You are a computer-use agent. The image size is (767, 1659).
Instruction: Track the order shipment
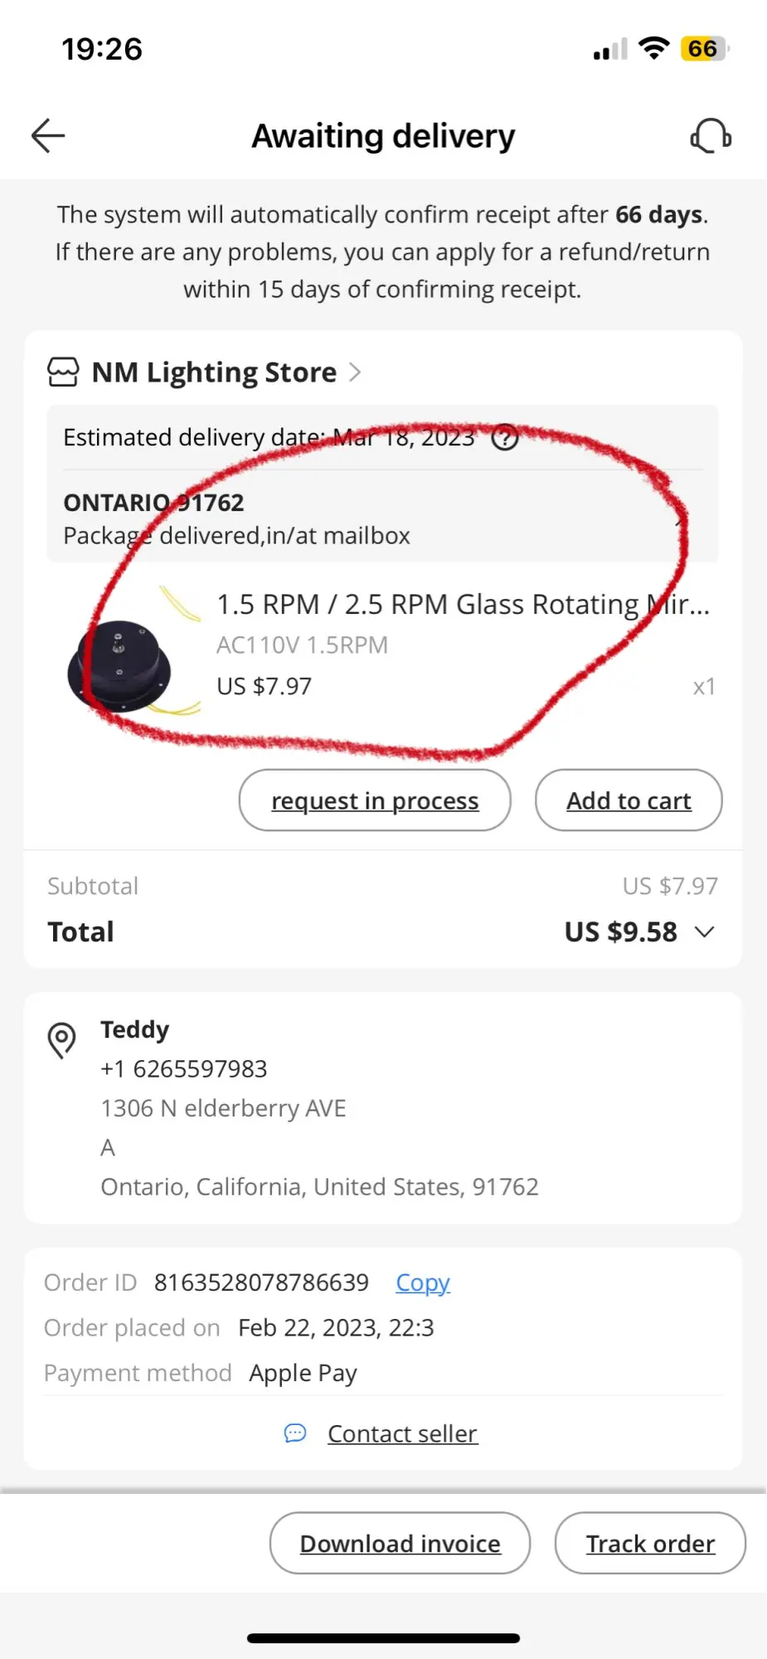(x=650, y=1543)
